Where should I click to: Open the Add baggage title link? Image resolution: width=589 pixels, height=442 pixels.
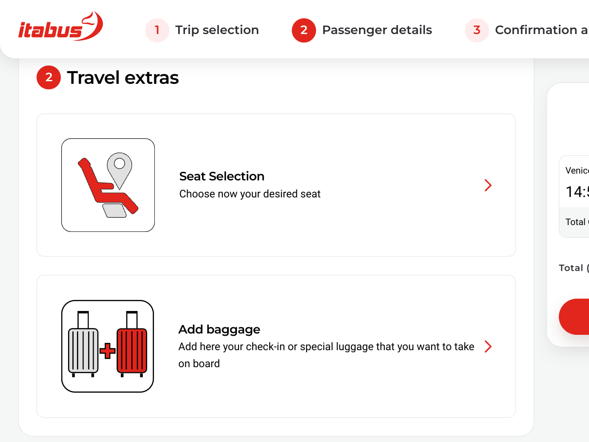(219, 329)
